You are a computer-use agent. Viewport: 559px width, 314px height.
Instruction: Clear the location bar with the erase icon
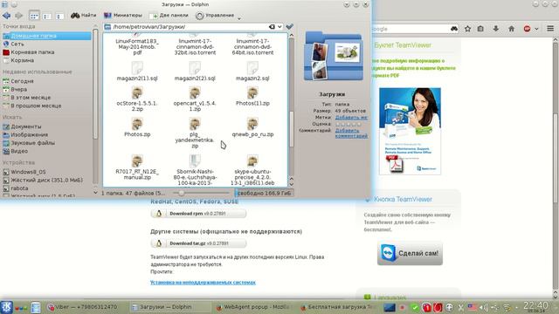[272, 27]
